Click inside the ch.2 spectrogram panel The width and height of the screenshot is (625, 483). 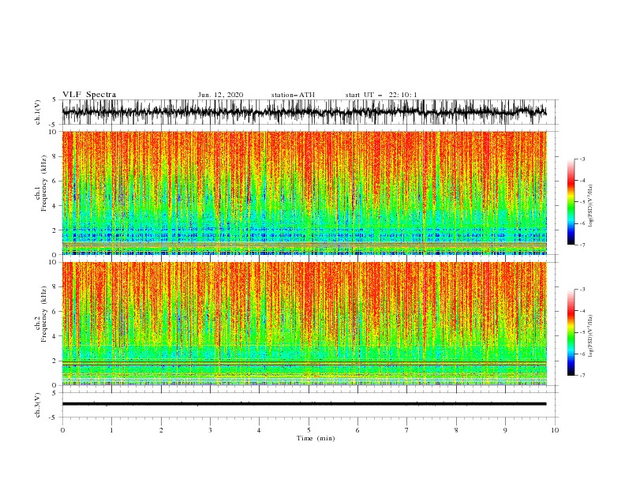point(304,324)
